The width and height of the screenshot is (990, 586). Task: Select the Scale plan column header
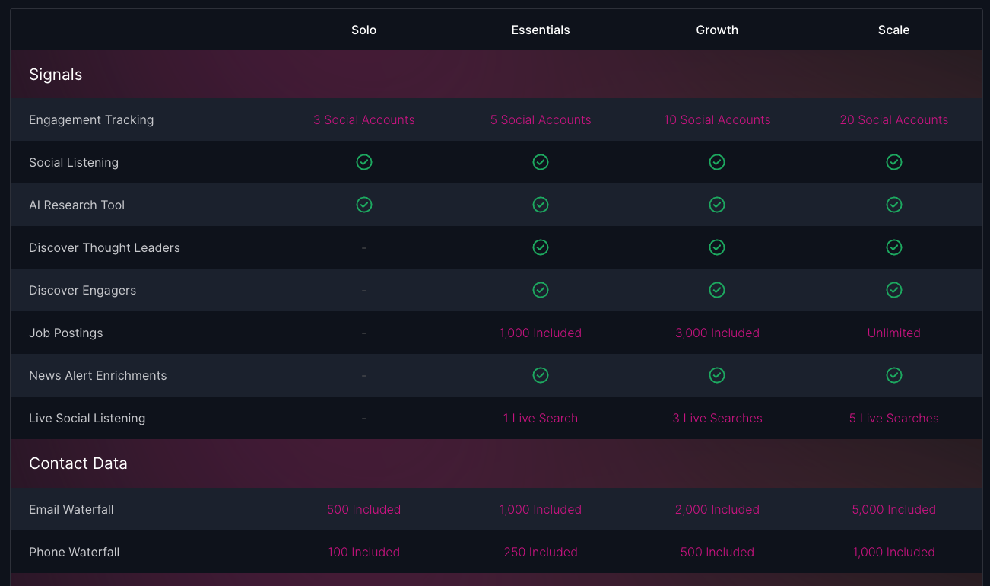tap(894, 30)
